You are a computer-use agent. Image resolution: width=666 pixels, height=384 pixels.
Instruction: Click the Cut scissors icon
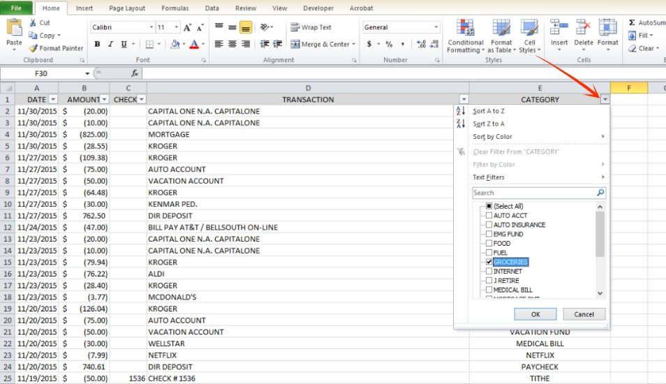33,22
